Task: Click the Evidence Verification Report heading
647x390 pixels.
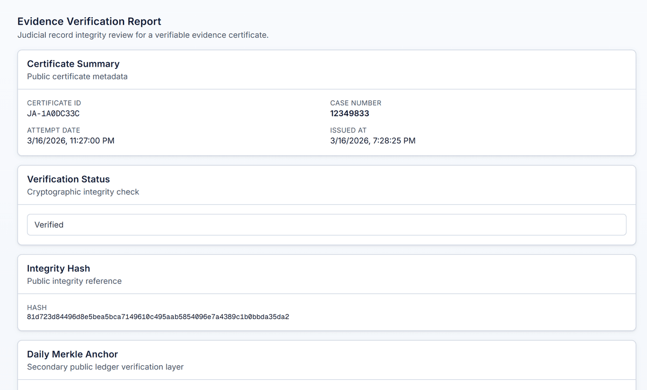Action: pyautogui.click(x=89, y=22)
